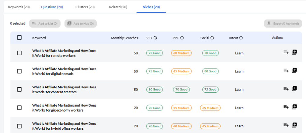306x133 pixels.
Task: Click the SEO column info icon
Action: 155,38
